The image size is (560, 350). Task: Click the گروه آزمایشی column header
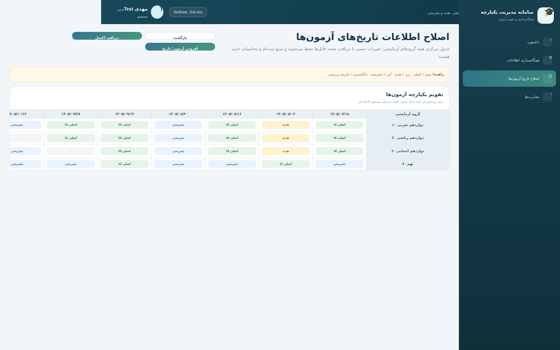[x=408, y=114]
